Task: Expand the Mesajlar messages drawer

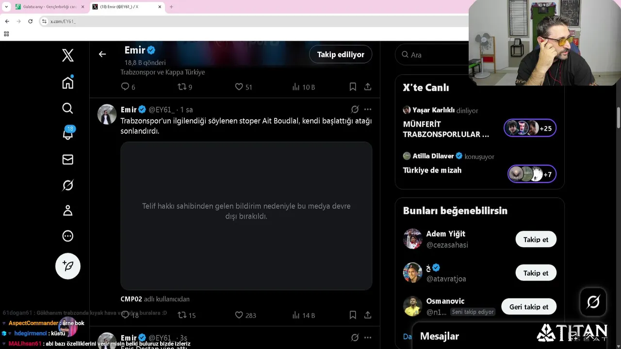Action: 509,336
